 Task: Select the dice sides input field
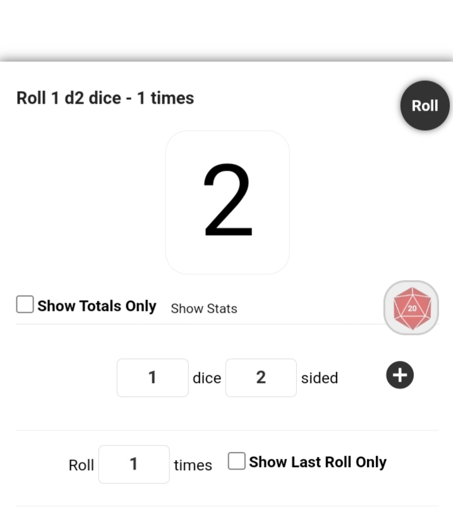[x=261, y=377]
